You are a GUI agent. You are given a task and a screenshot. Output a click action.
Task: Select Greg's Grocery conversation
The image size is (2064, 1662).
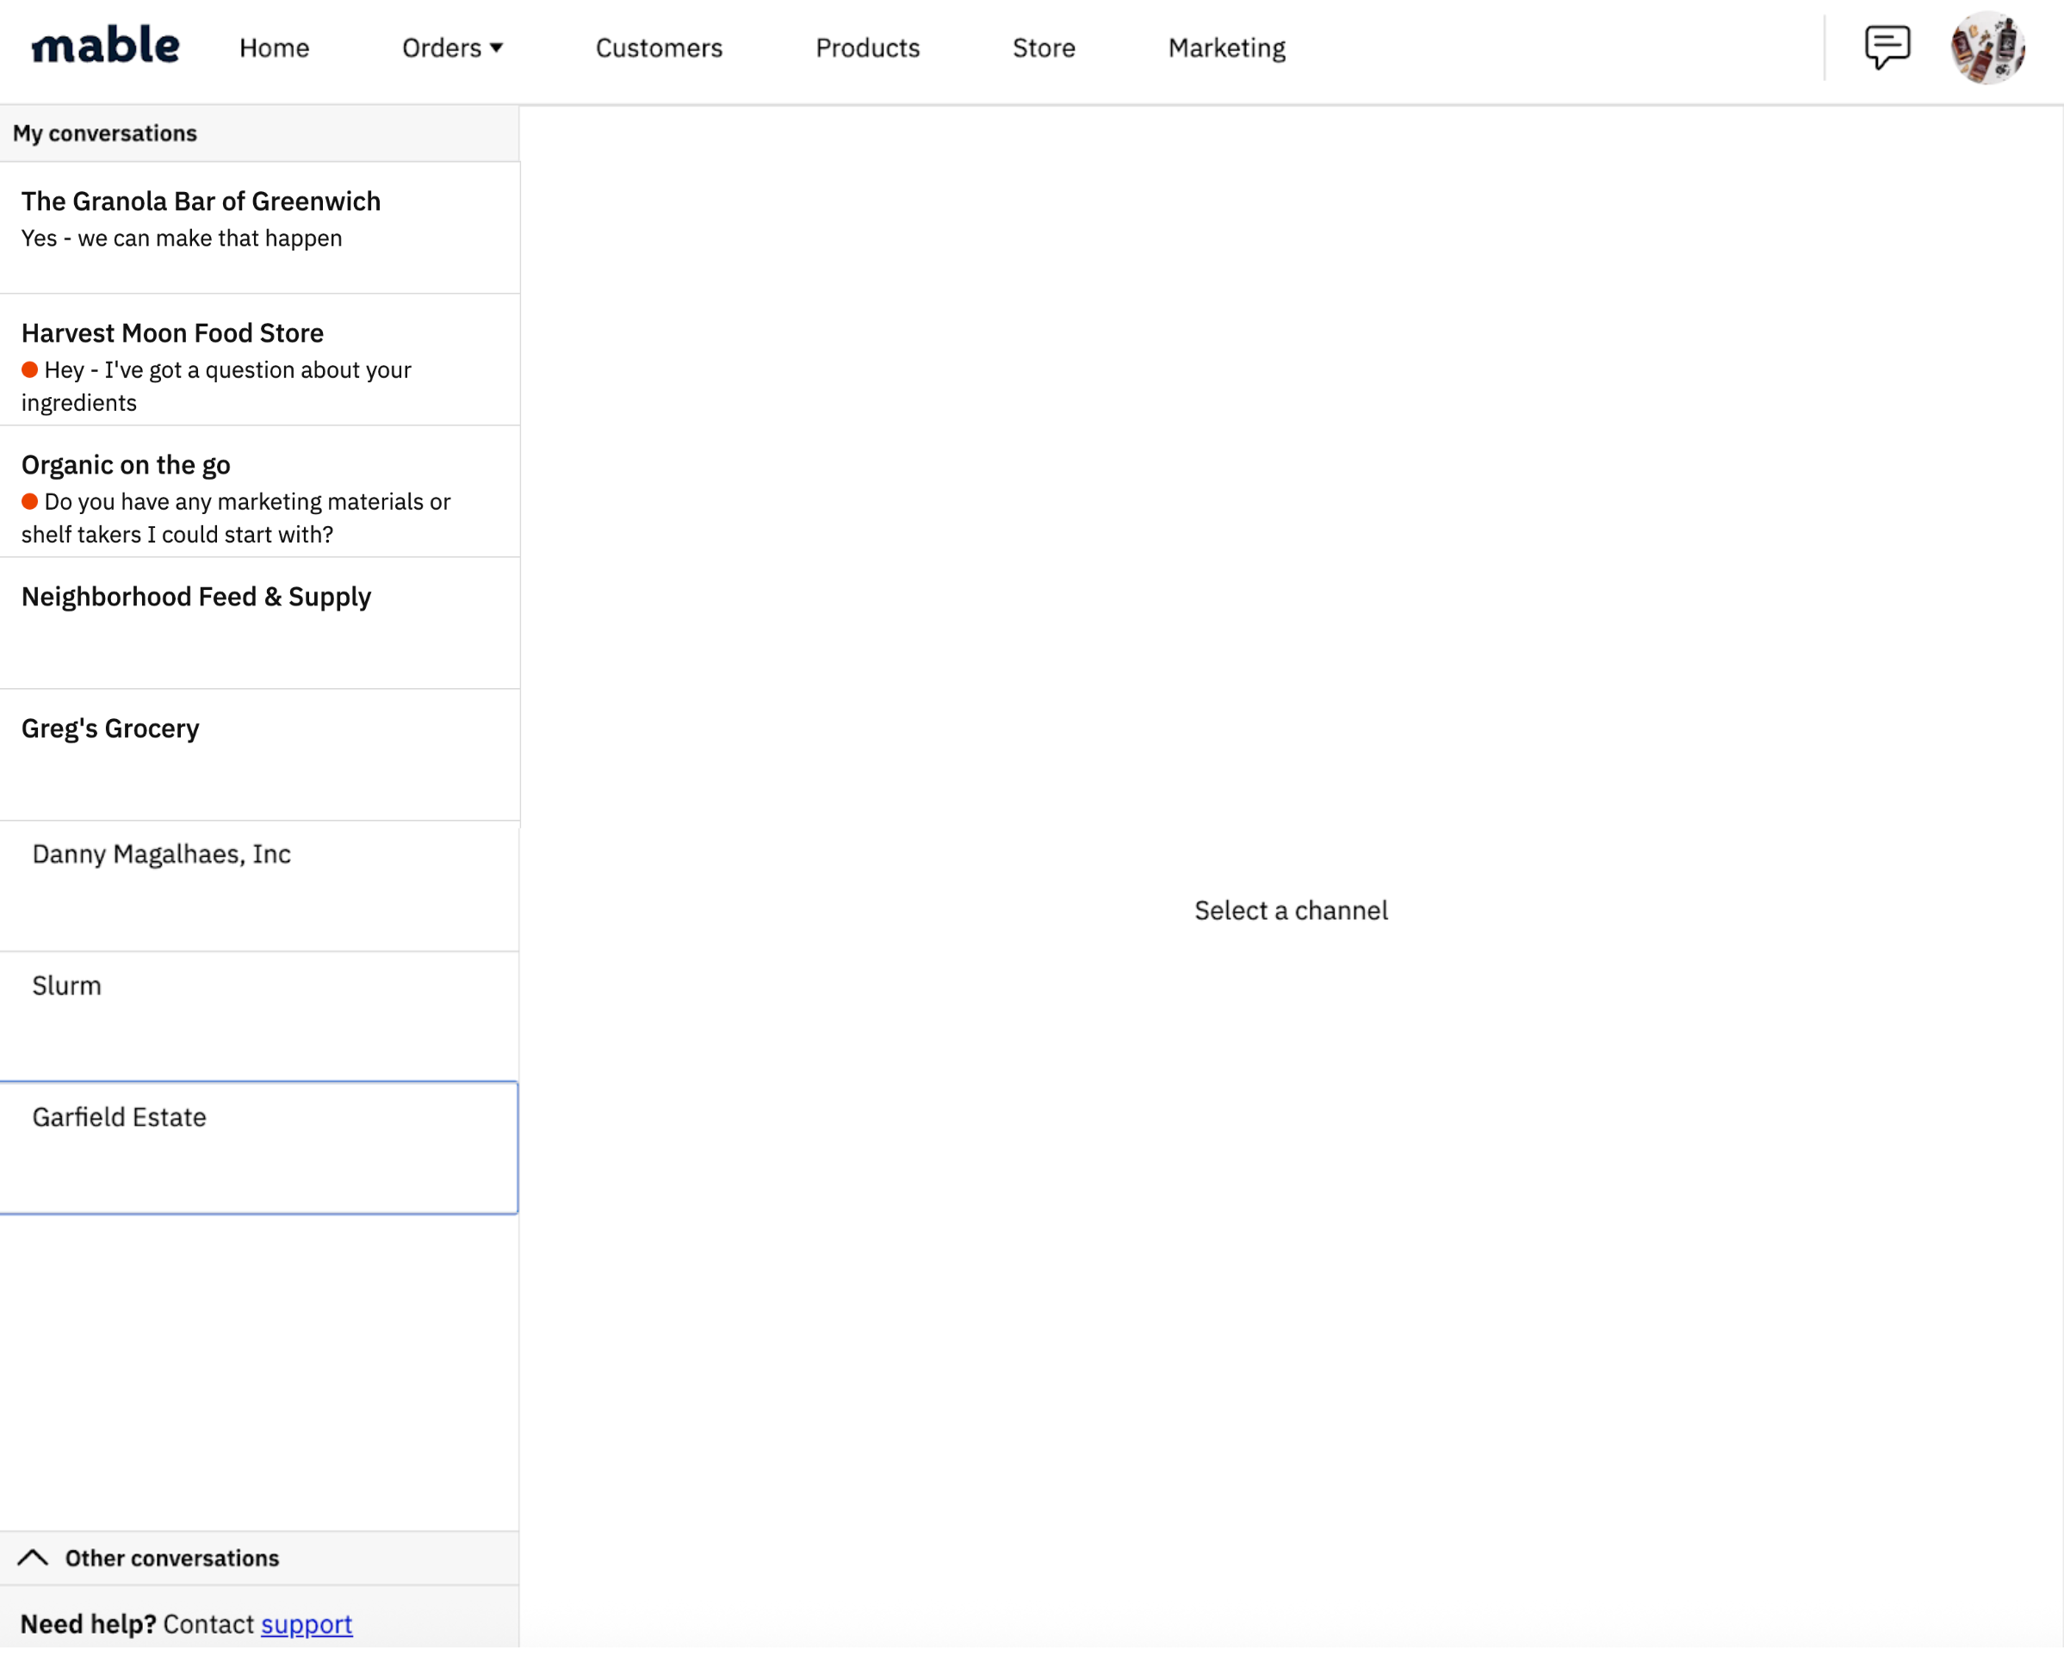259,756
